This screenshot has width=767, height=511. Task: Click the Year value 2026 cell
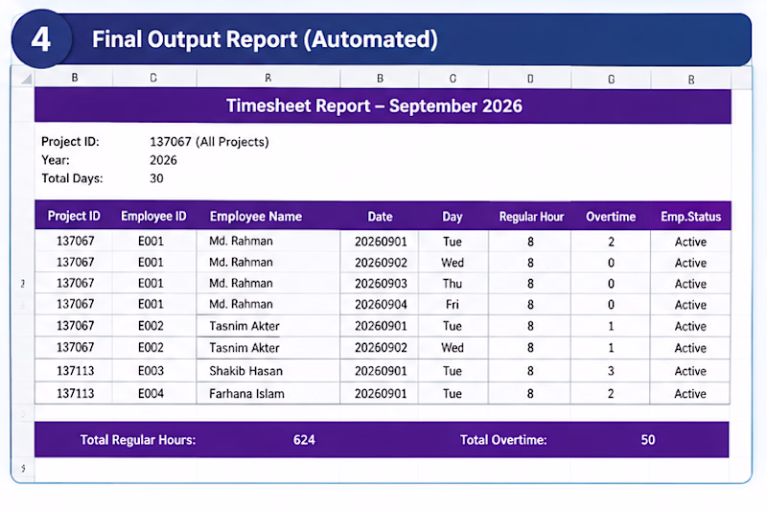pyautogui.click(x=163, y=160)
